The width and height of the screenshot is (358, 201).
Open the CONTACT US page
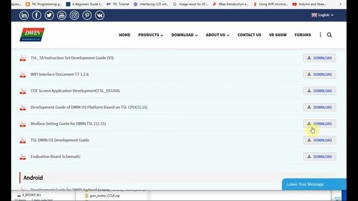coord(249,35)
